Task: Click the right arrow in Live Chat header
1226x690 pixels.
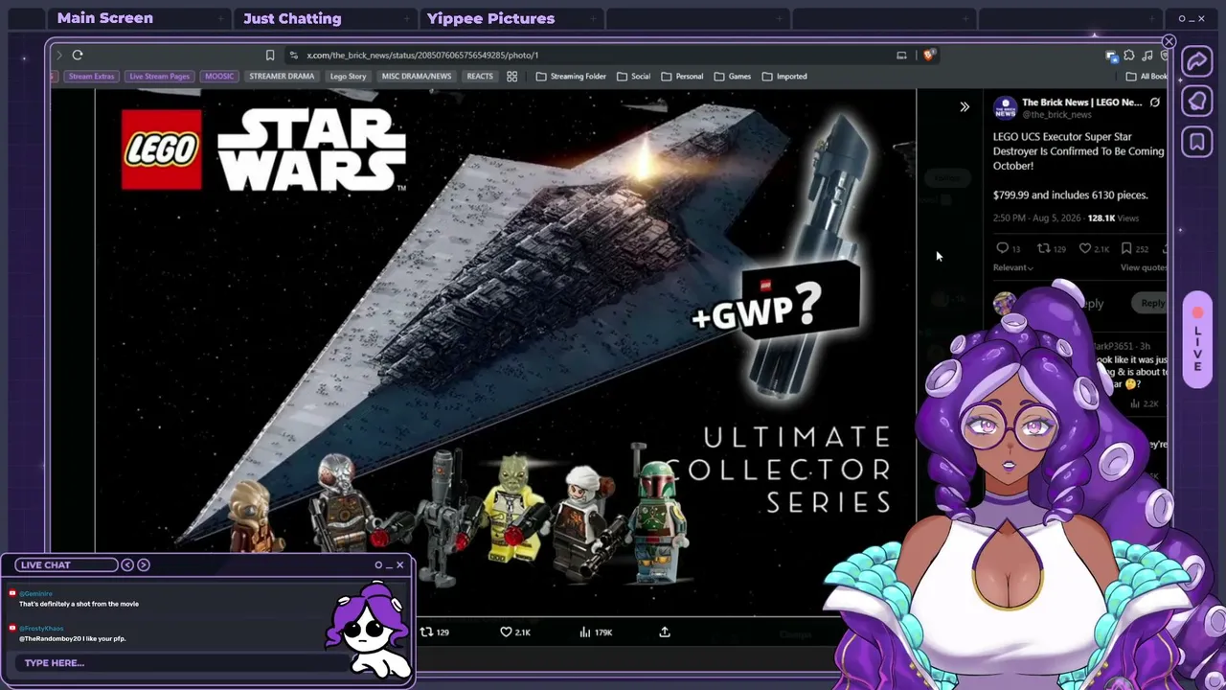Action: [144, 565]
